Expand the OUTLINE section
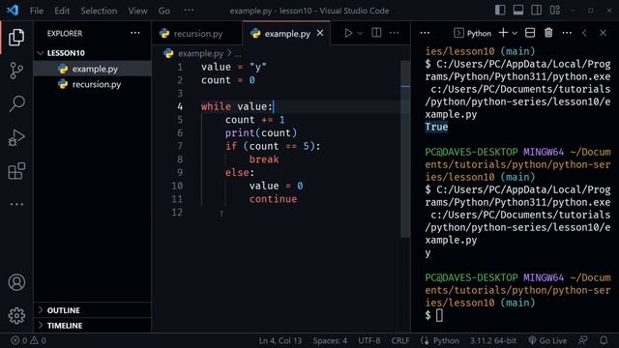 (x=93, y=310)
